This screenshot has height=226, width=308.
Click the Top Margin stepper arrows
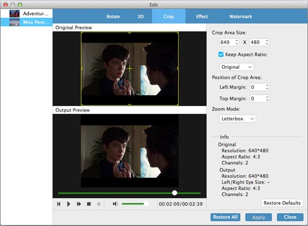(x=267, y=98)
